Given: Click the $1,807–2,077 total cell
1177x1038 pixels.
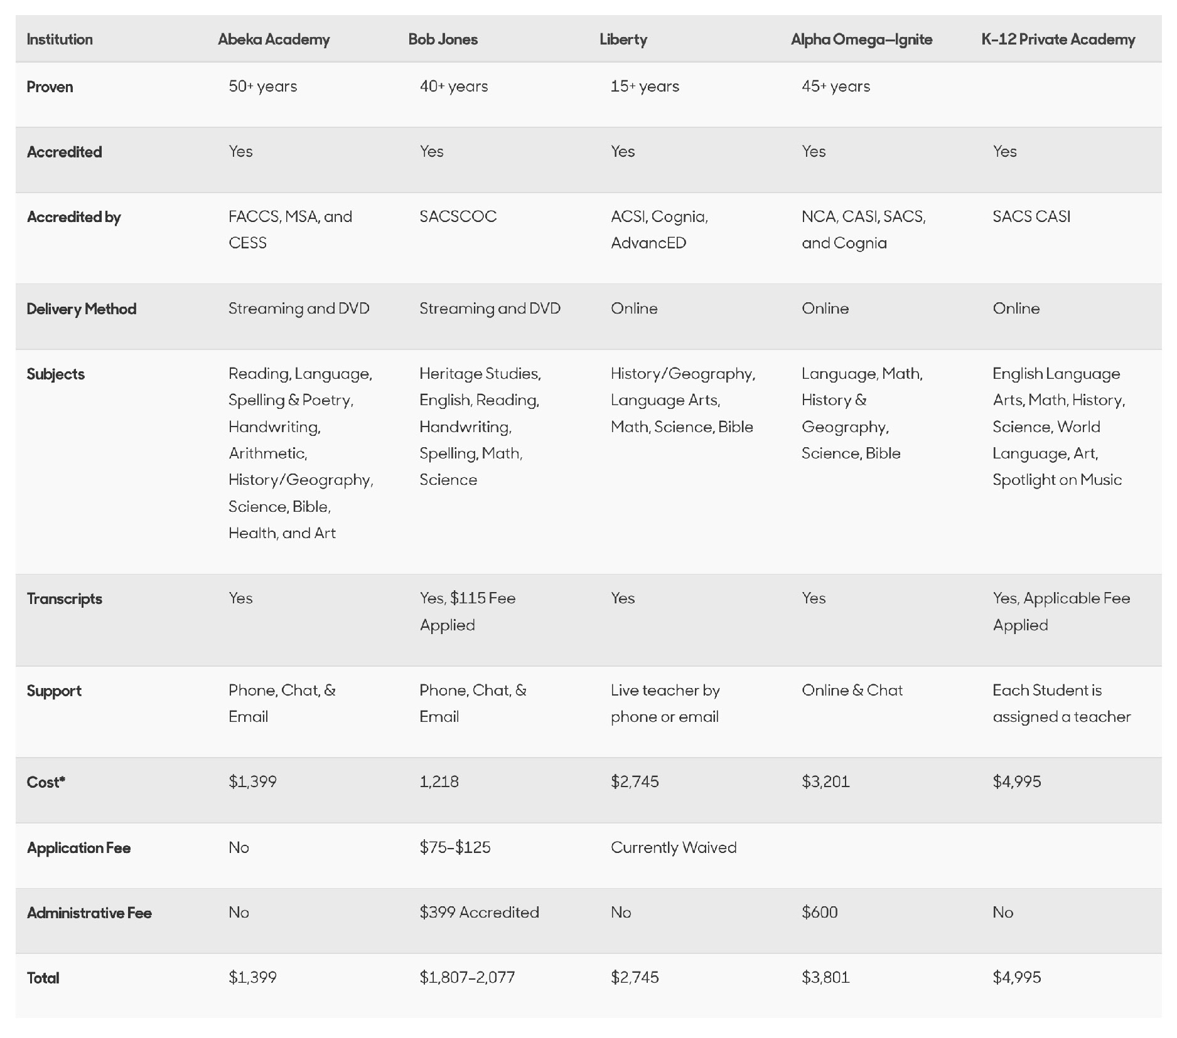Looking at the screenshot, I should pyautogui.click(x=467, y=978).
